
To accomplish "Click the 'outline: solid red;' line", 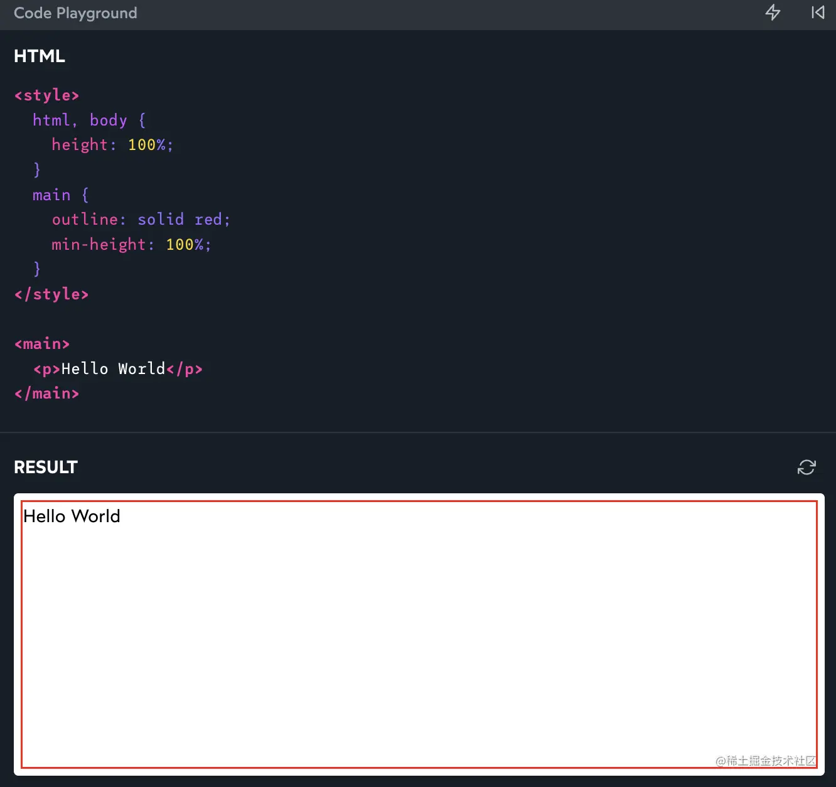I will point(141,220).
